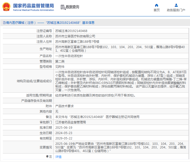
Task: Click the product name 一次性半自动活检针
Action: 69,56
